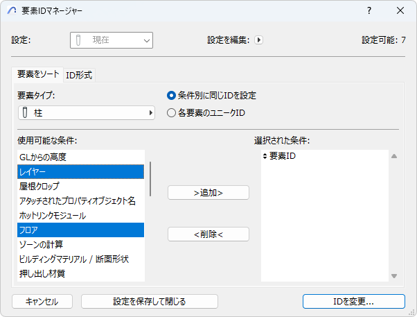
Task: Click the sort handle beside 要素ID
Action: 265,157
